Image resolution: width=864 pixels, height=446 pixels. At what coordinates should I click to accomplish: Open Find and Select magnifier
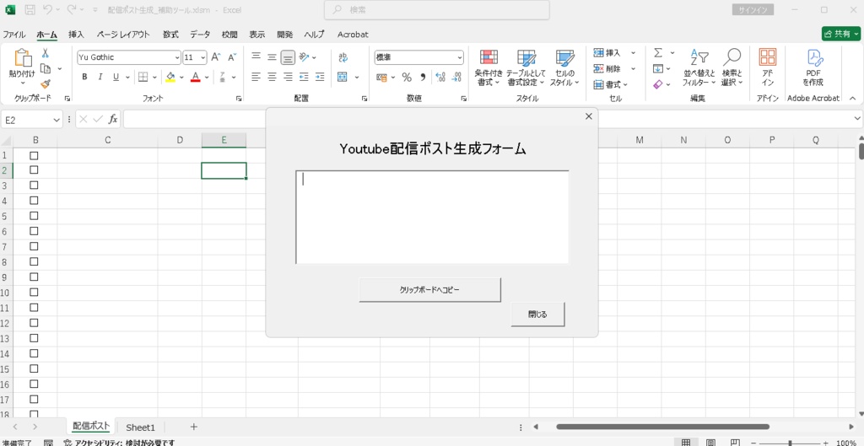(732, 67)
